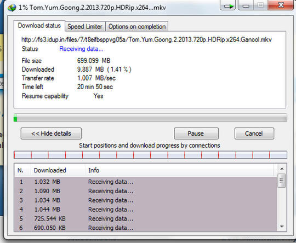Click the connection list scroll up arrow
This screenshot has width=296, height=243.
(x=282, y=169)
